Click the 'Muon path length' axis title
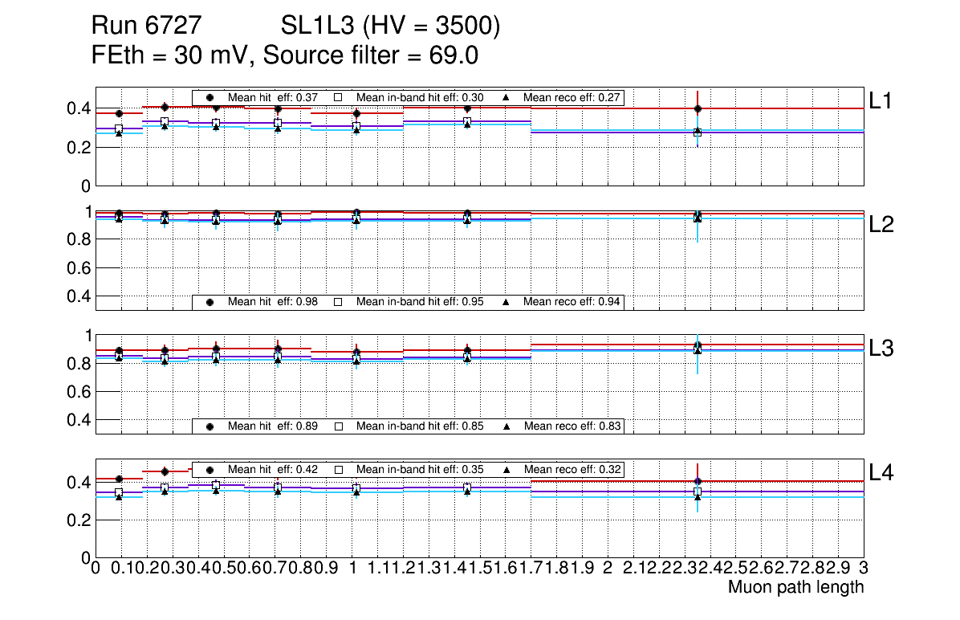 pos(795,587)
